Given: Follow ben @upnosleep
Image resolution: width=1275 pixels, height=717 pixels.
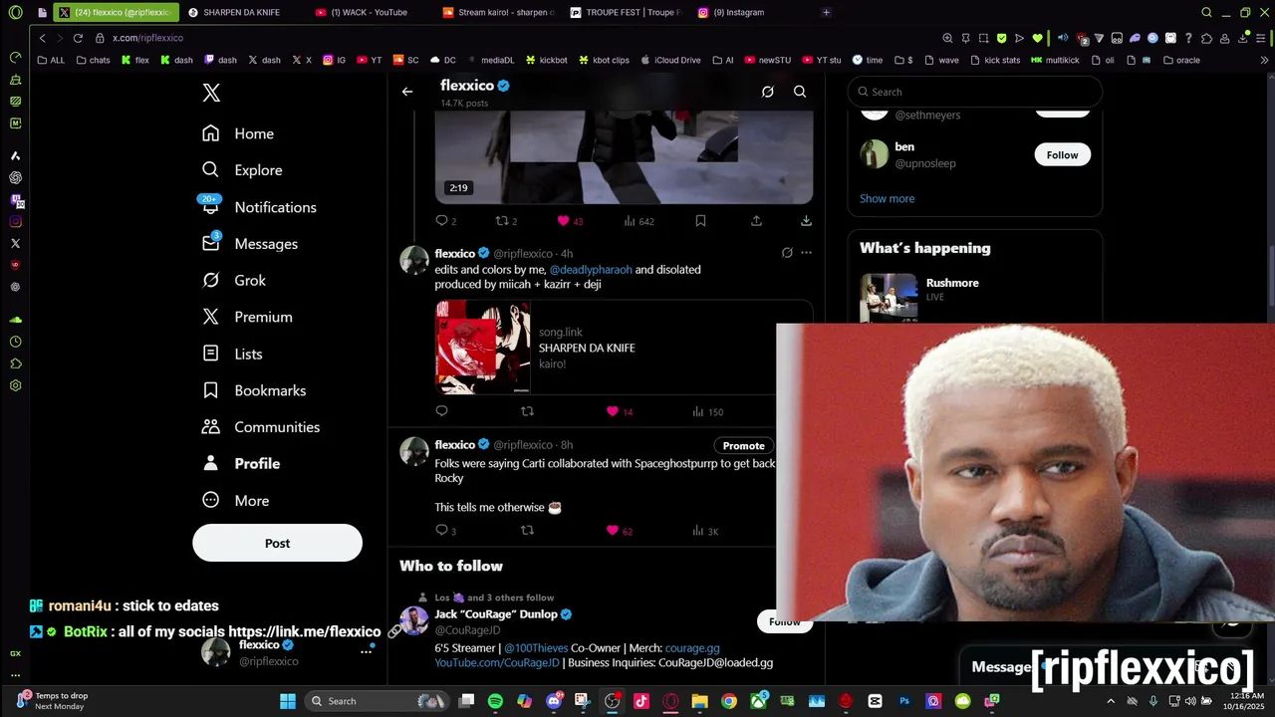Looking at the screenshot, I should coord(1062,154).
